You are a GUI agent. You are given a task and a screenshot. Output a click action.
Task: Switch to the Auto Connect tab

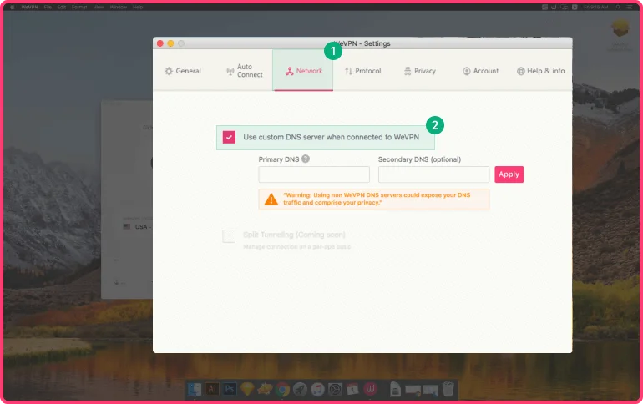pos(244,71)
